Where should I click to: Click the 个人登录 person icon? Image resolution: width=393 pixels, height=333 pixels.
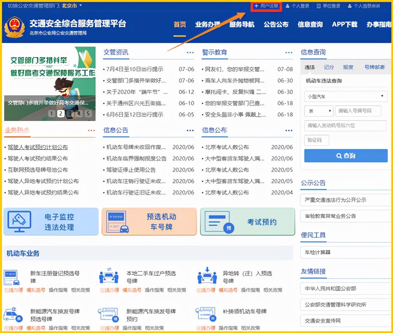pyautogui.click(x=288, y=6)
